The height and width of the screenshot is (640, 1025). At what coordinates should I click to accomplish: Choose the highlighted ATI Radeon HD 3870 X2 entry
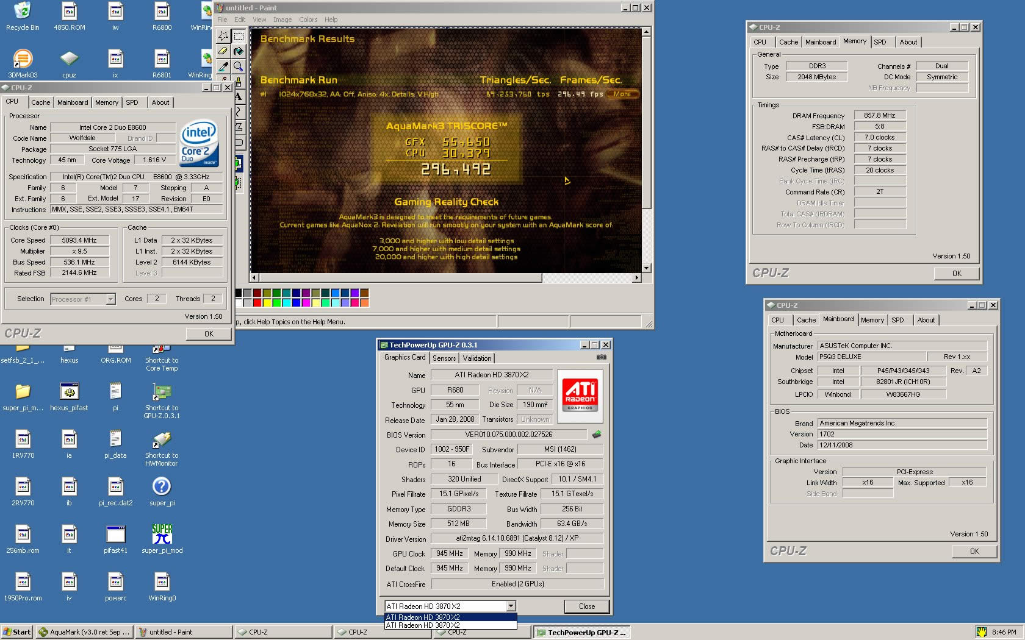click(451, 617)
